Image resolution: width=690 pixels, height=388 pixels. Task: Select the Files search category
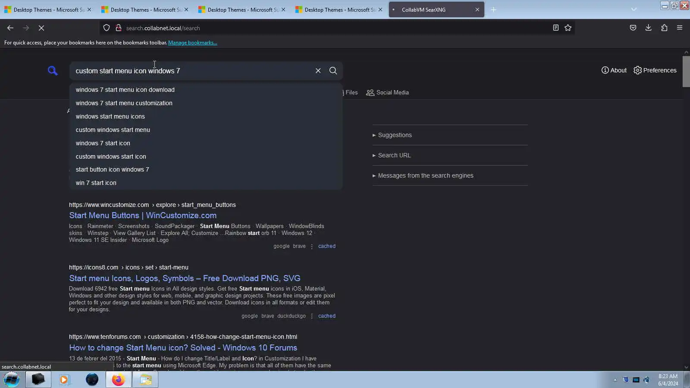click(x=350, y=93)
